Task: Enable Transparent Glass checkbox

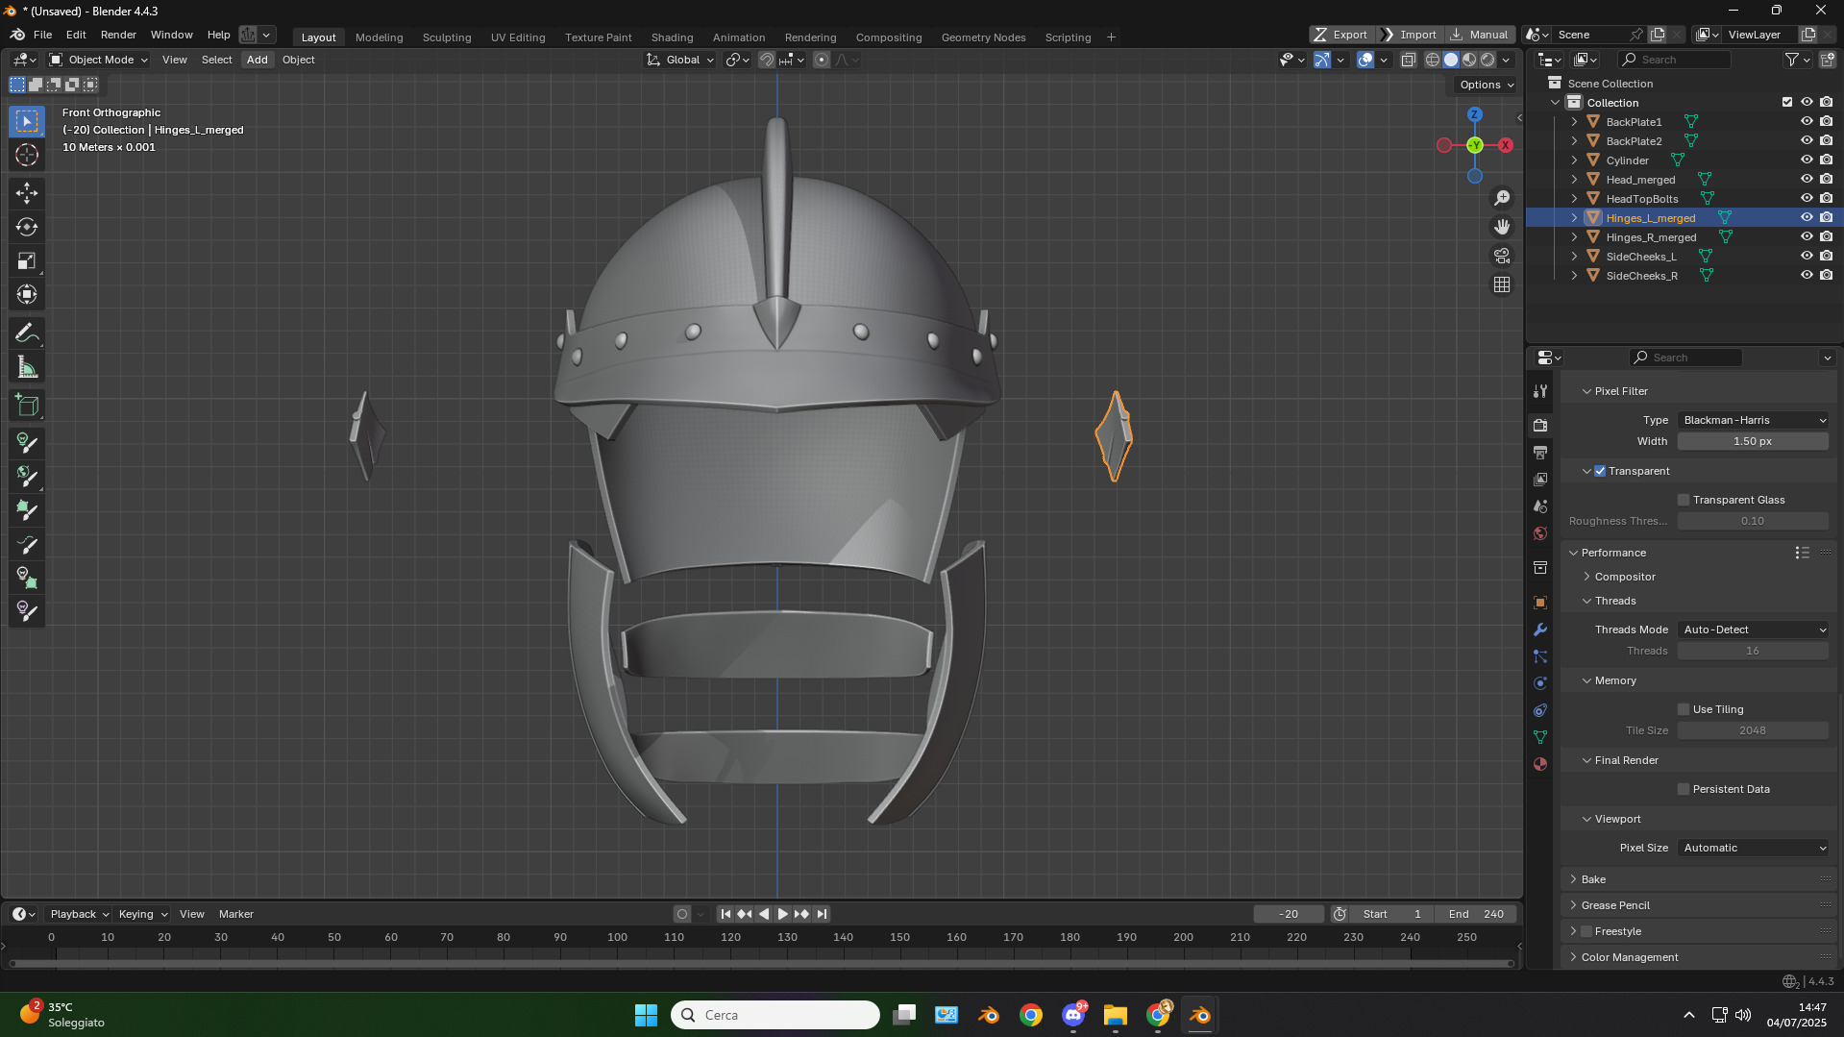Action: (x=1684, y=500)
